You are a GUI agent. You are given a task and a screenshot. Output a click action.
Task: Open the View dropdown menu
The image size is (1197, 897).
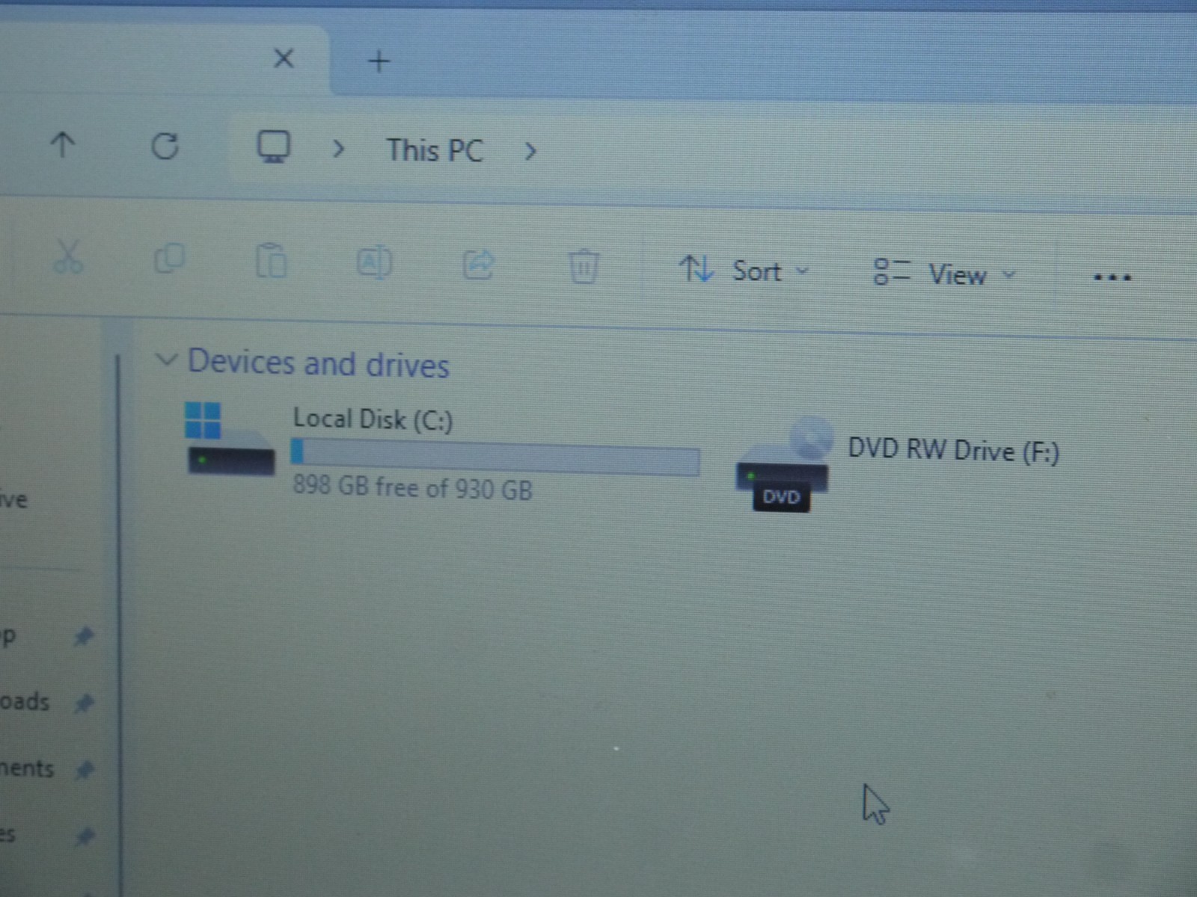(945, 274)
